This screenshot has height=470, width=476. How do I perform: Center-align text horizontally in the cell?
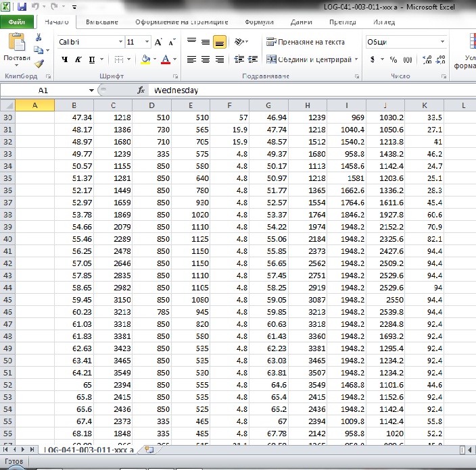coord(206,59)
